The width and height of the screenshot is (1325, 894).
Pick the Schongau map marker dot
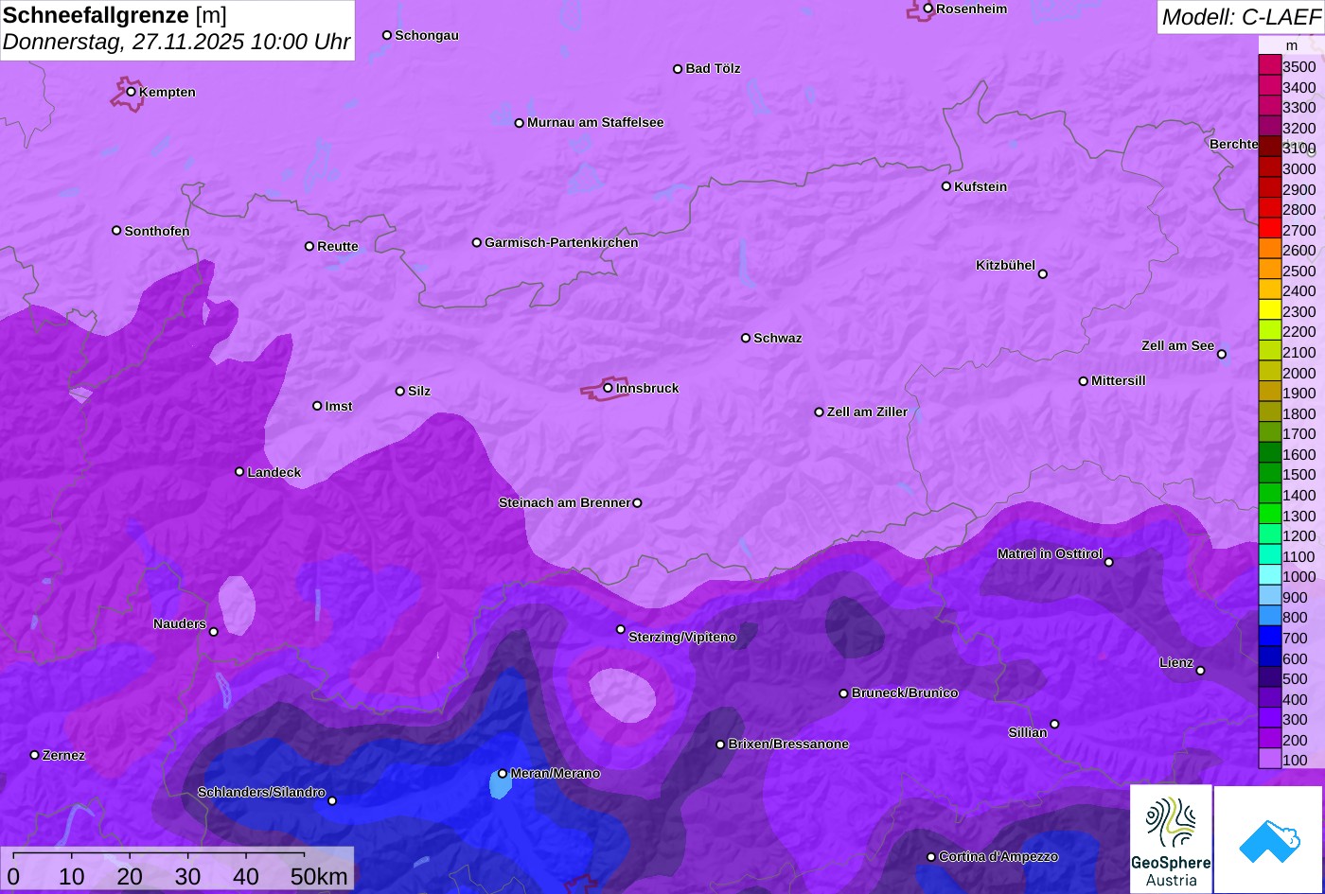[x=387, y=35]
